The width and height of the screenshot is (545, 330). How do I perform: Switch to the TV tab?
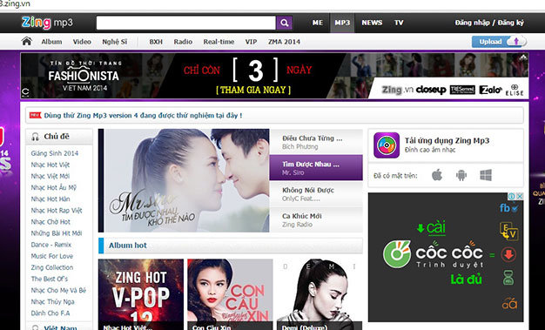(399, 23)
